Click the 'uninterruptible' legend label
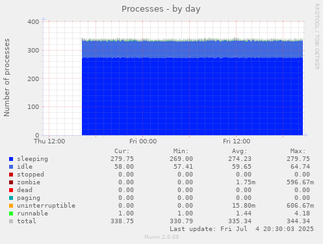The height and width of the screenshot is (244, 323). click(46, 206)
